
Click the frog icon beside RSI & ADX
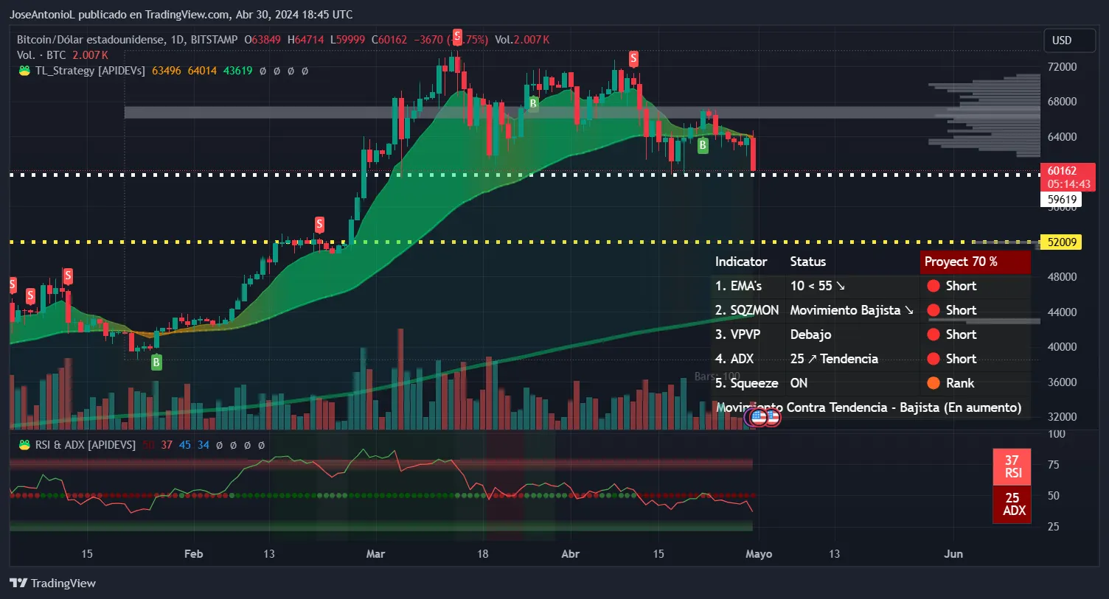coord(24,445)
